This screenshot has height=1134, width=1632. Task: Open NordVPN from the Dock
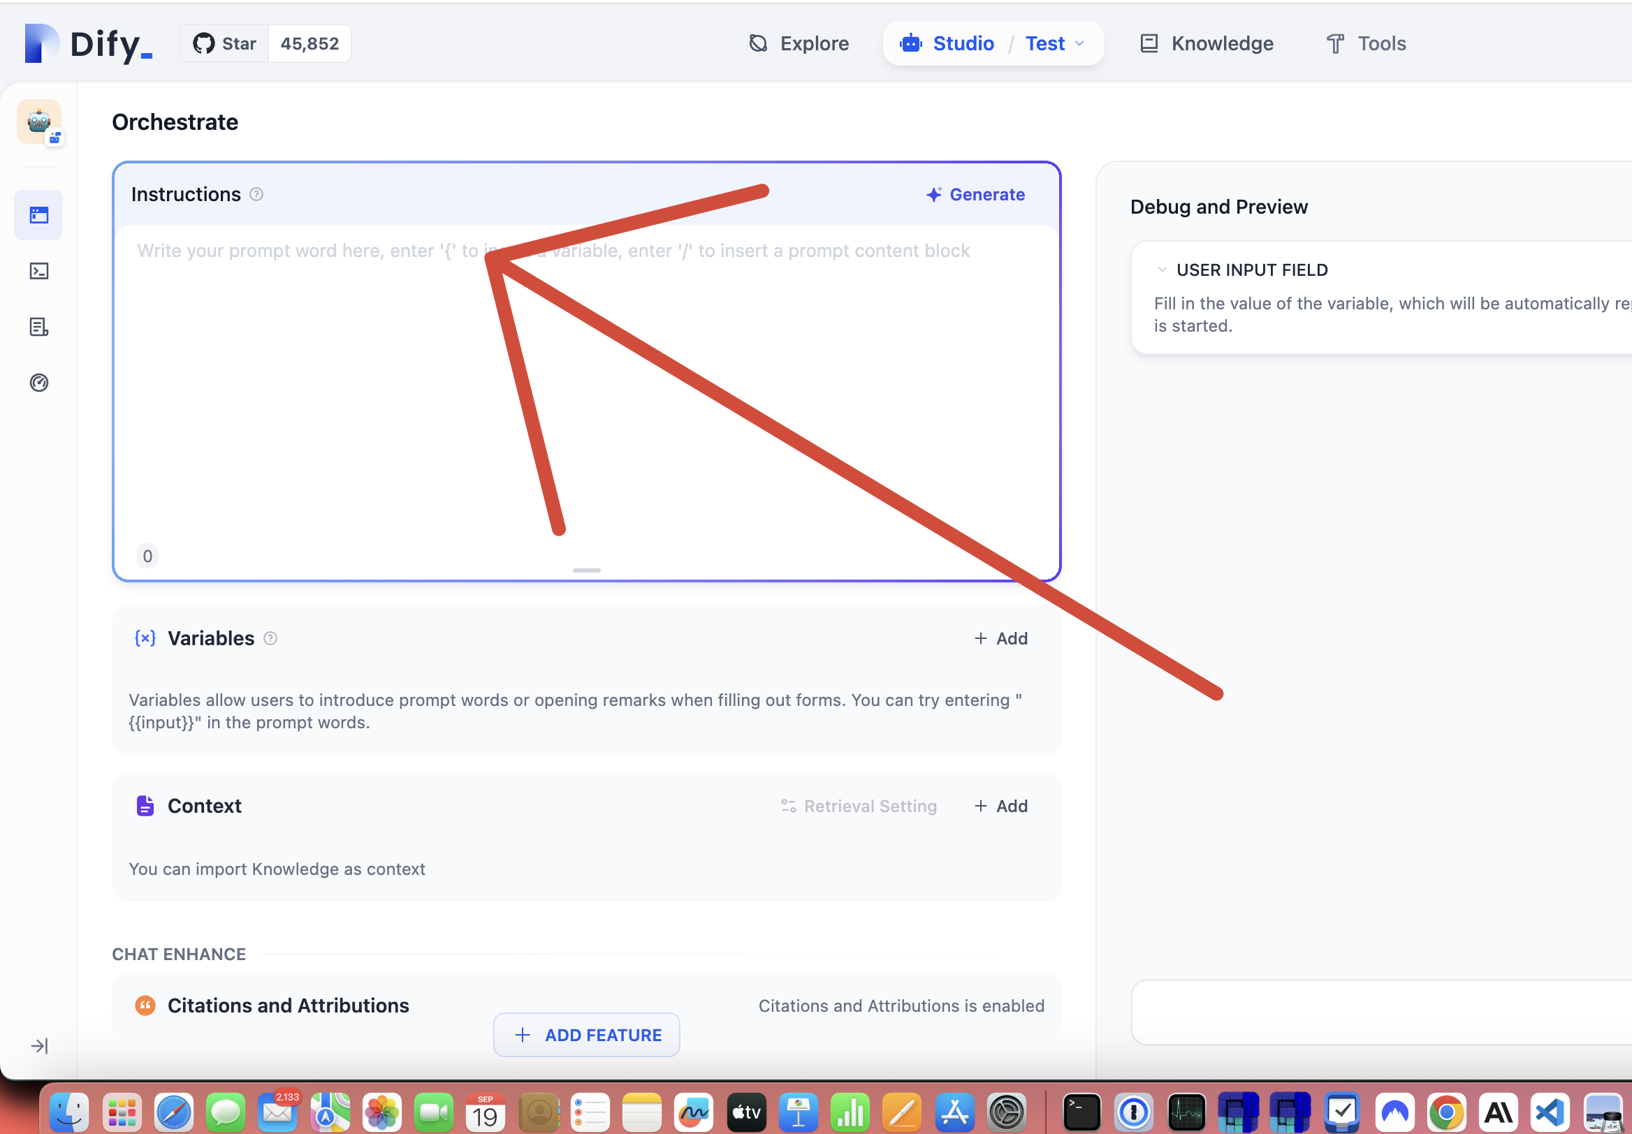click(1394, 1112)
